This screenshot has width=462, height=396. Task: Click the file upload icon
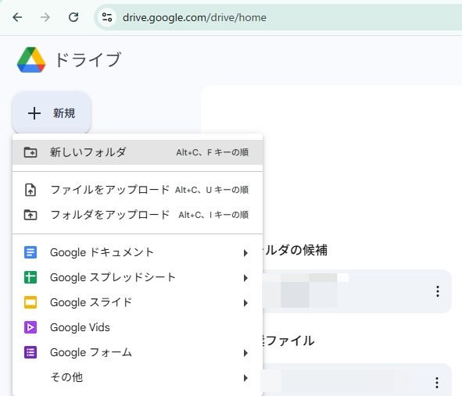pos(30,190)
